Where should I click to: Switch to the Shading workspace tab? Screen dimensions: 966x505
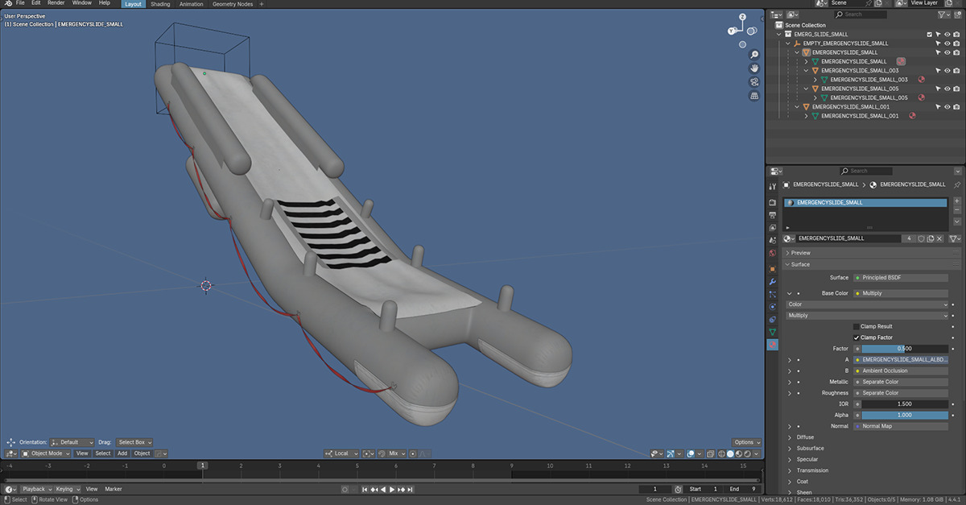click(160, 4)
